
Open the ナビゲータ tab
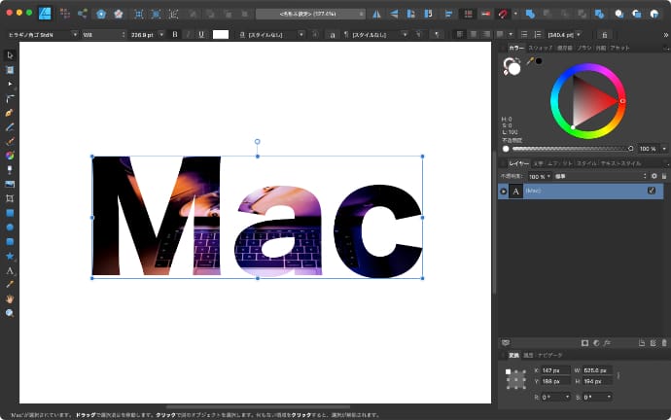coord(549,356)
